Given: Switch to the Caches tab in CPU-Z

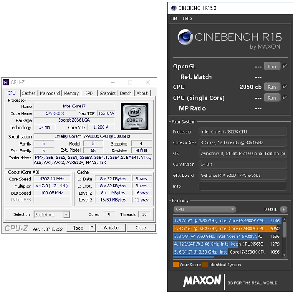Looking at the screenshot, I should pos(28,93).
